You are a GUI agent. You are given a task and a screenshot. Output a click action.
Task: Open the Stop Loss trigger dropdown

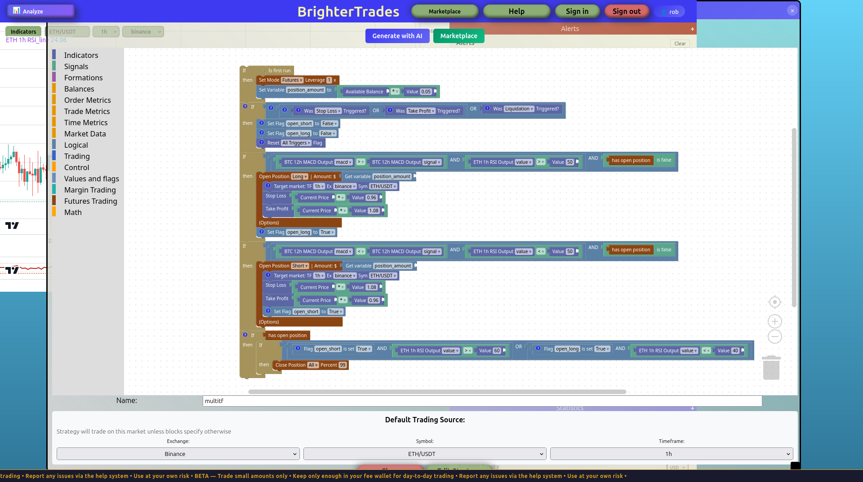click(328, 111)
